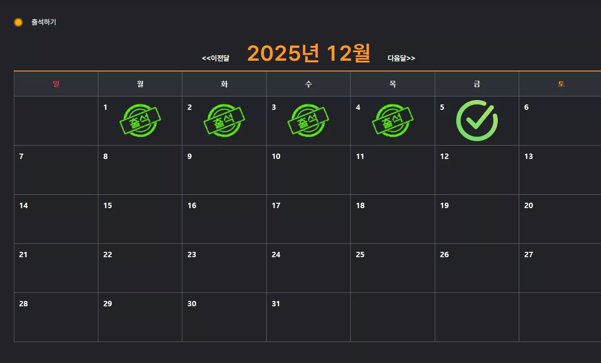601x363 pixels.
Task: Click the green 출석 stamp on day 2
Action: coord(224,121)
